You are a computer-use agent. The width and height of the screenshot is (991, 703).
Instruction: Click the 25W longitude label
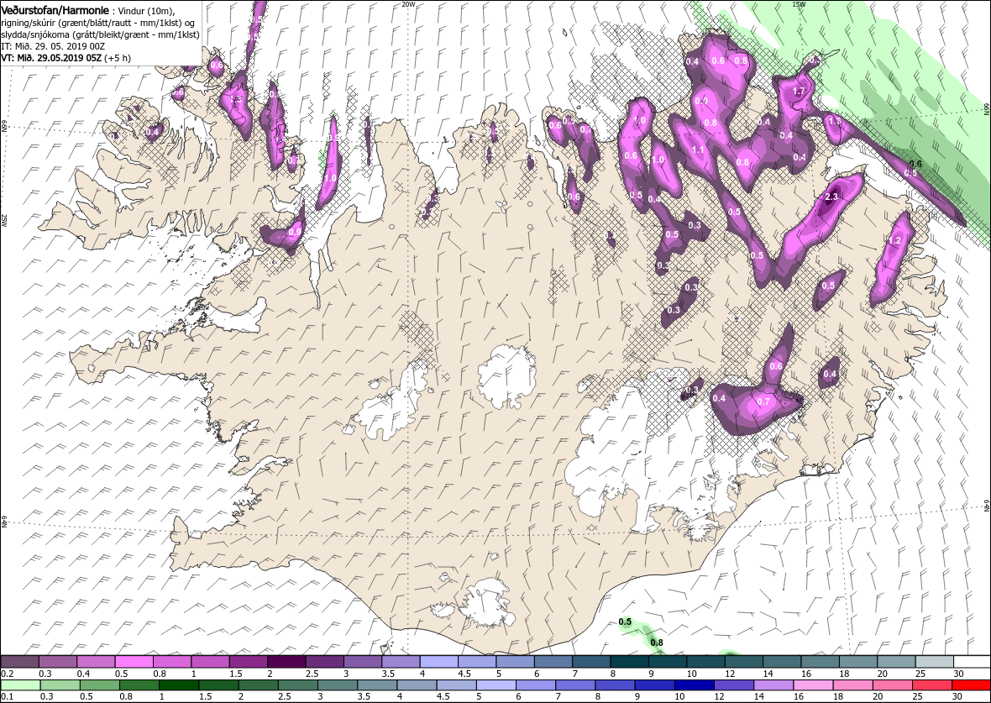click(x=4, y=221)
